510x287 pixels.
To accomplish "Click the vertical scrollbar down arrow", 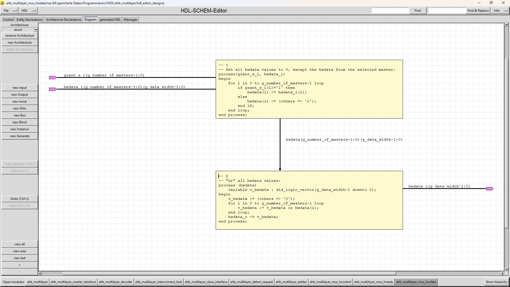I will point(506,269).
